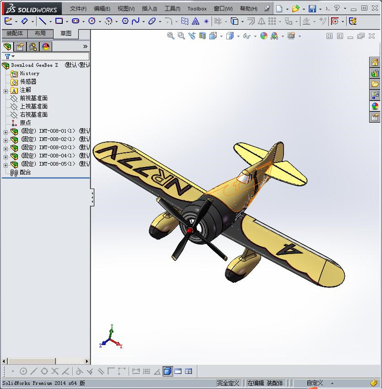Open the 工具(T) menu
This screenshot has height=389, width=382.
172,9
